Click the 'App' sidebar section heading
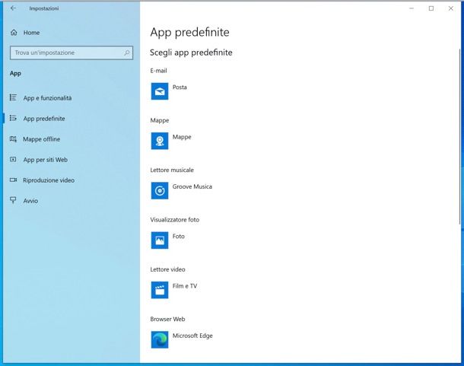 [x=15, y=74]
